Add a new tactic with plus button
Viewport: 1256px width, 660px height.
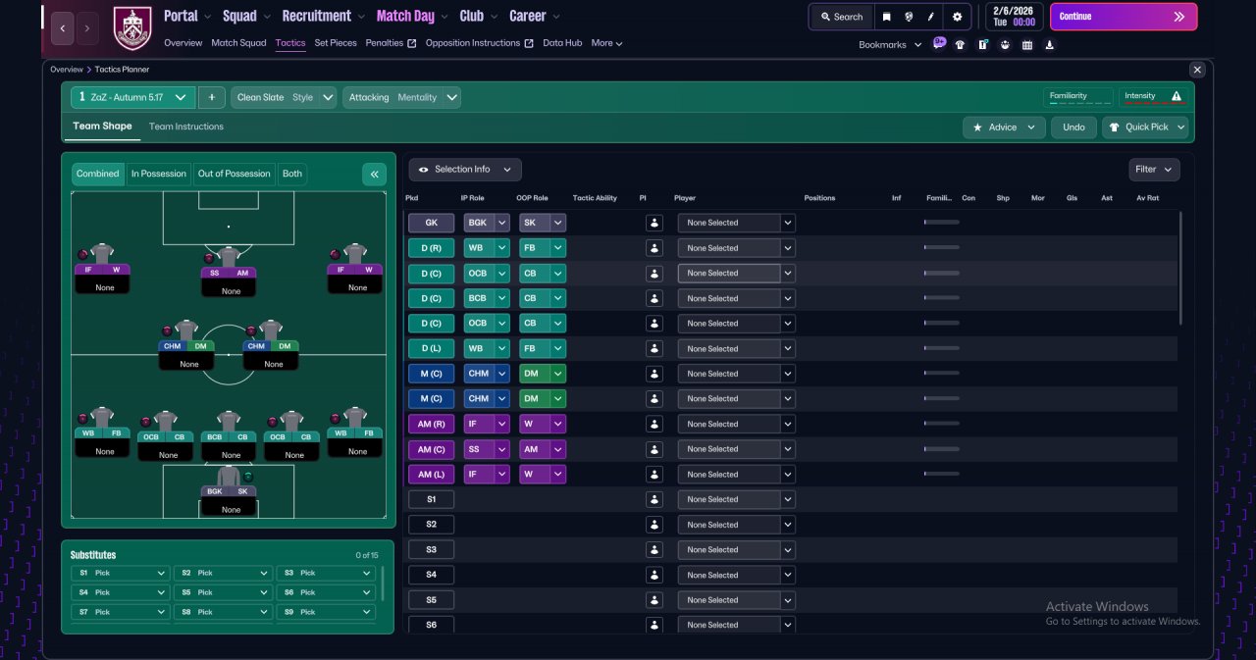[x=211, y=98]
